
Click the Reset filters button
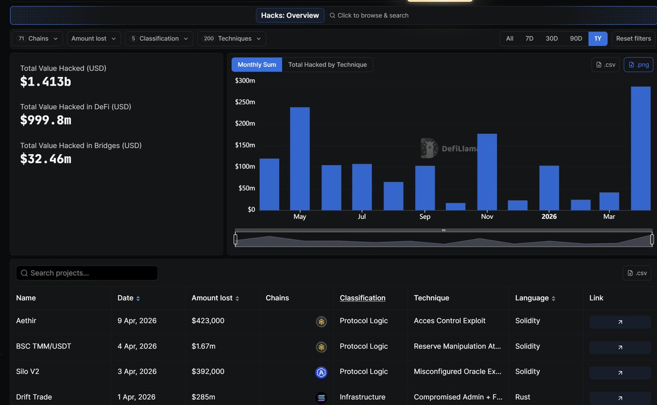[633, 38]
